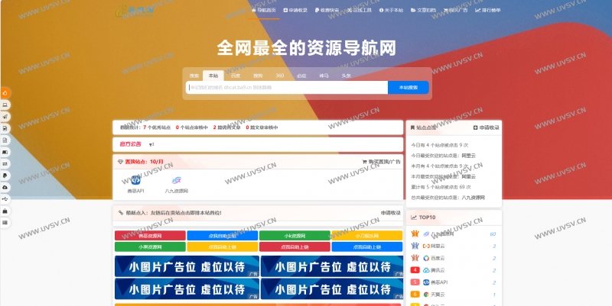Click the 官方公告 announcement label

click(130, 144)
